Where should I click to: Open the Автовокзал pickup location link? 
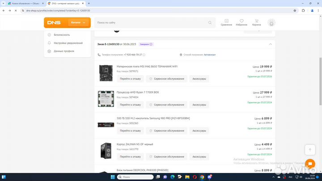(x=209, y=55)
